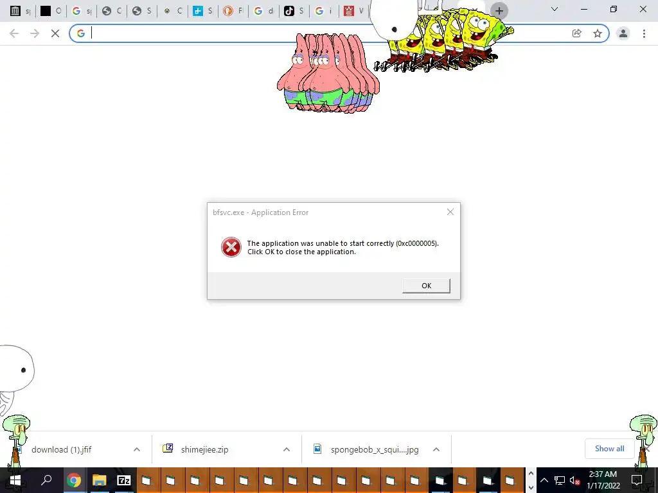Open the Windows notification center
Image resolution: width=658 pixels, height=493 pixels.
tap(637, 480)
